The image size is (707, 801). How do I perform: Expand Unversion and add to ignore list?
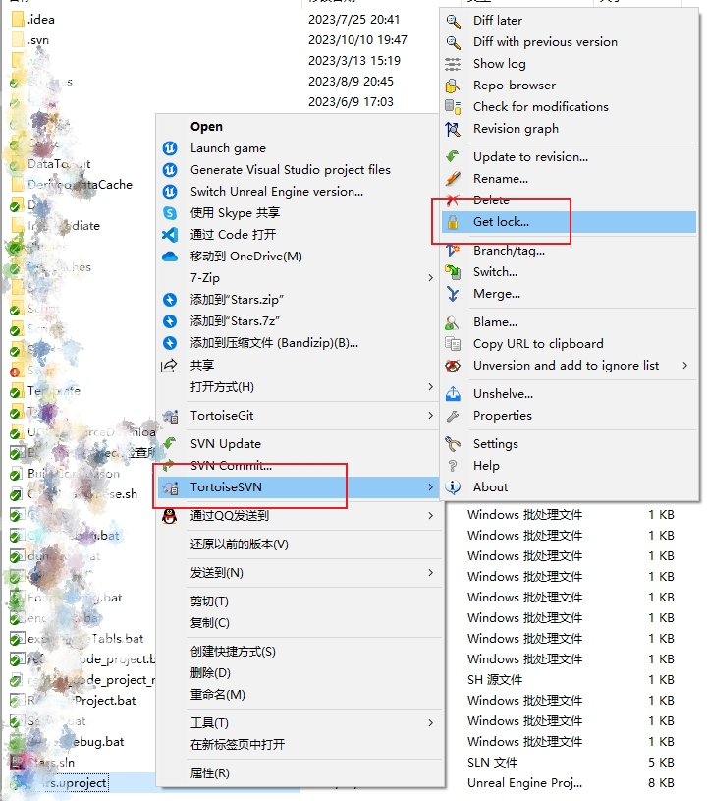[684, 366]
